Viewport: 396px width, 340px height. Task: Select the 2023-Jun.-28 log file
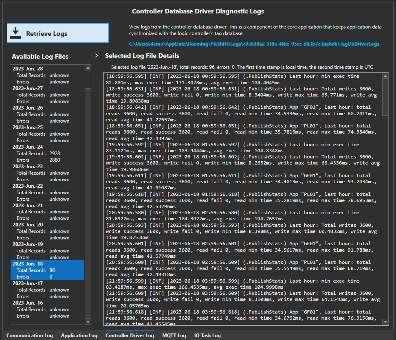point(48,75)
